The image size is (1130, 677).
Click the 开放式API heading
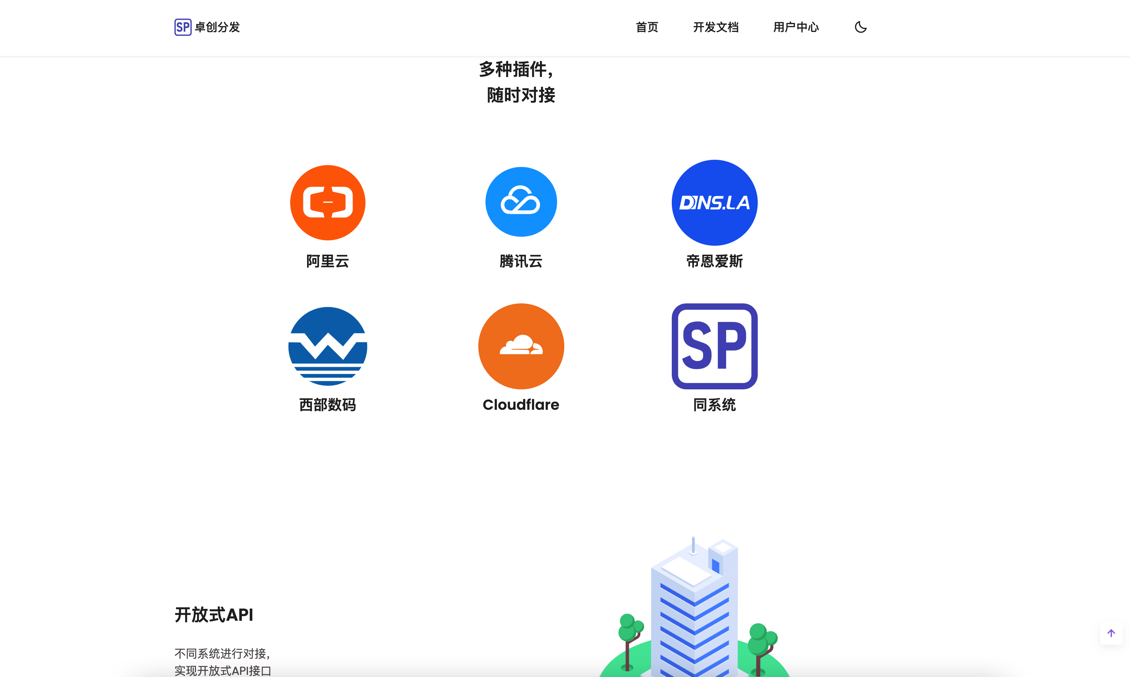point(214,615)
